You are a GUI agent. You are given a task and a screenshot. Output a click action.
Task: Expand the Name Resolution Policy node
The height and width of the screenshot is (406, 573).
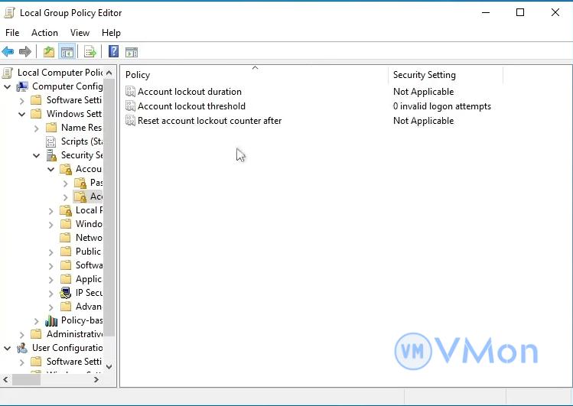coord(37,128)
